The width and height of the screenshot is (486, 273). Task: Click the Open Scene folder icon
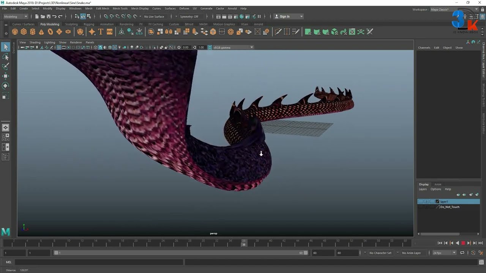(43, 16)
